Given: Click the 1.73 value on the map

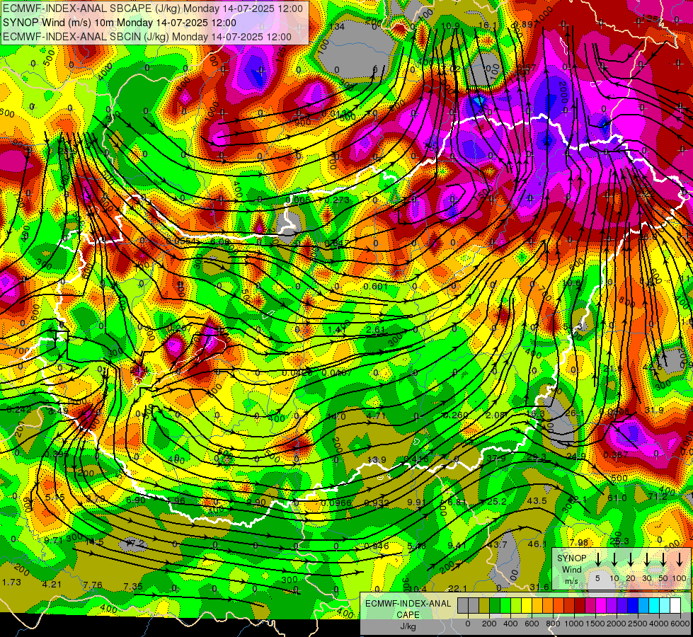Looking at the screenshot, I should click(x=11, y=583).
